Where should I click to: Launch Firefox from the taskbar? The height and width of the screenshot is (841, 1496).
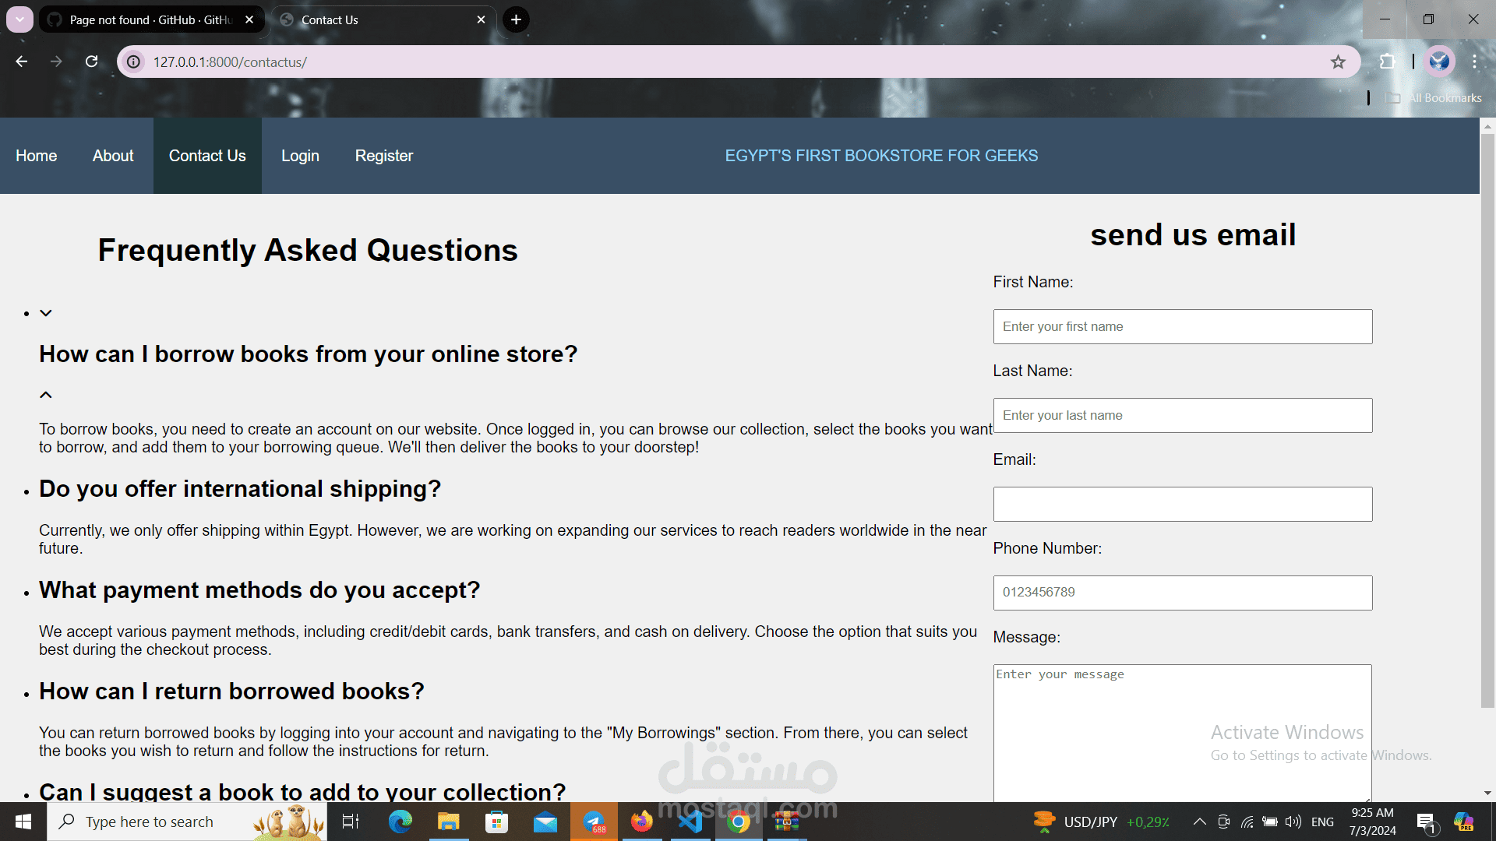[x=641, y=822]
